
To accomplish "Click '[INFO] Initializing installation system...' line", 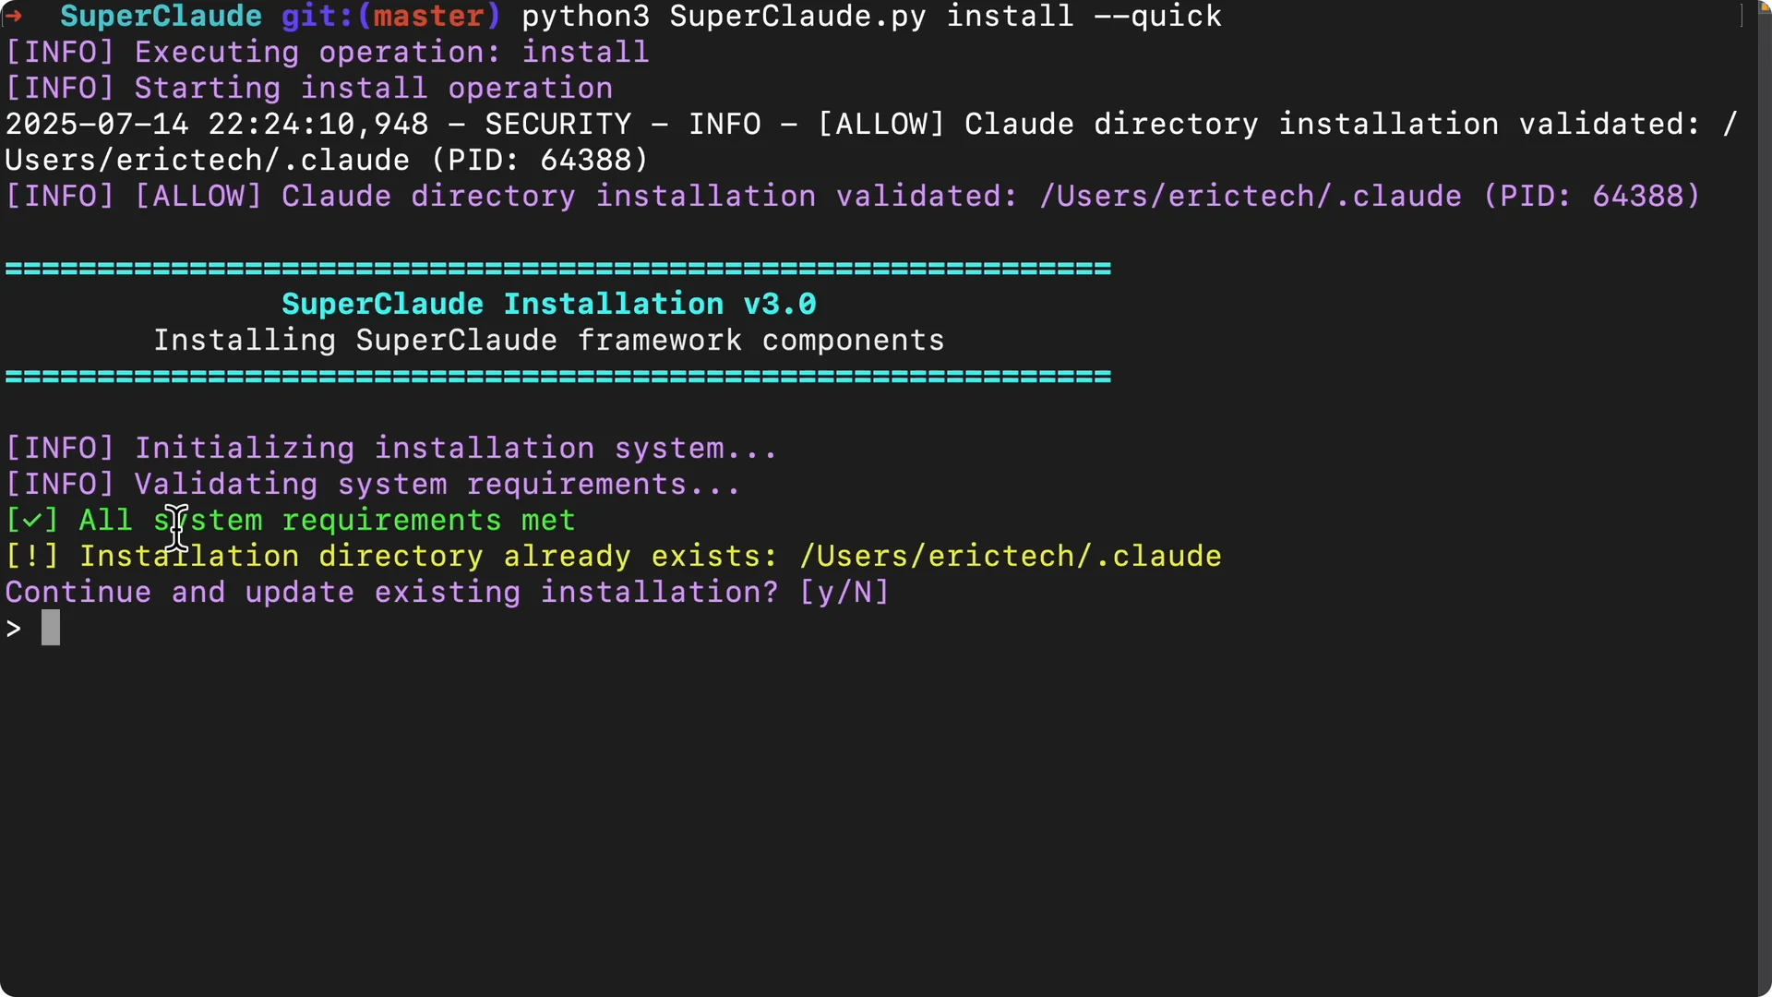I will [391, 449].
